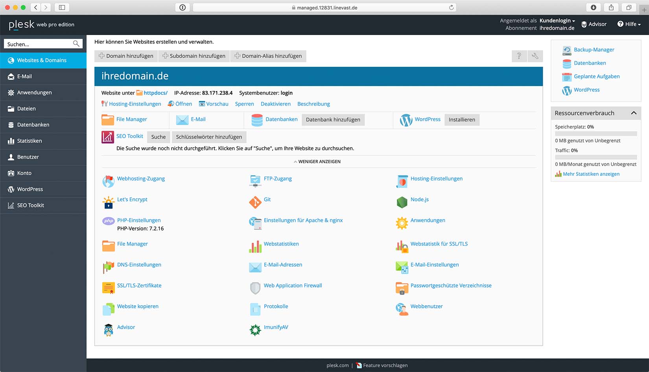The image size is (649, 372).
Task: Open the httpdocs/ folder link
Action: point(155,93)
